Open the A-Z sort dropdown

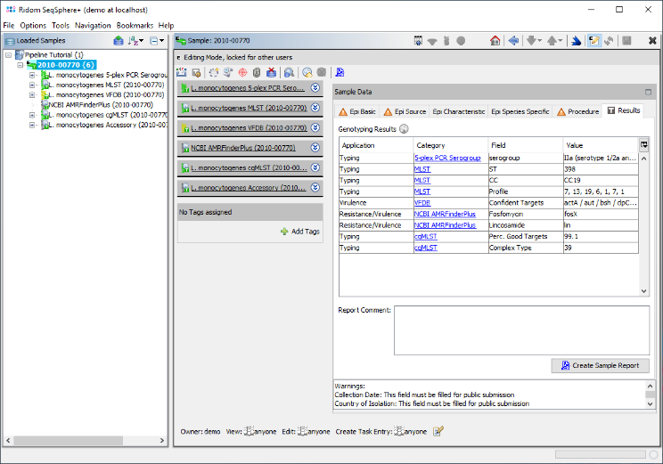click(x=136, y=41)
